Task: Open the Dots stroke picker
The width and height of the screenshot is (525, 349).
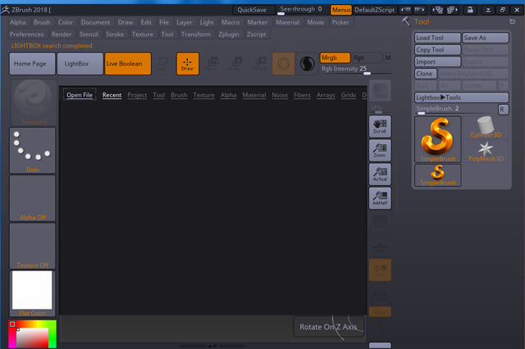Action: click(x=32, y=150)
